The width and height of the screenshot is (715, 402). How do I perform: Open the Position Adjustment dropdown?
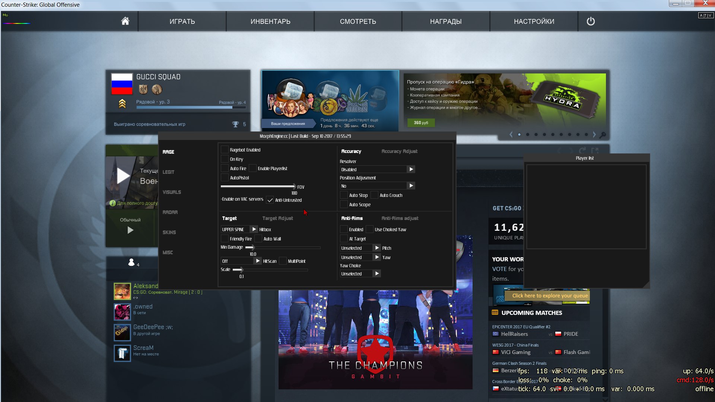[x=377, y=186]
